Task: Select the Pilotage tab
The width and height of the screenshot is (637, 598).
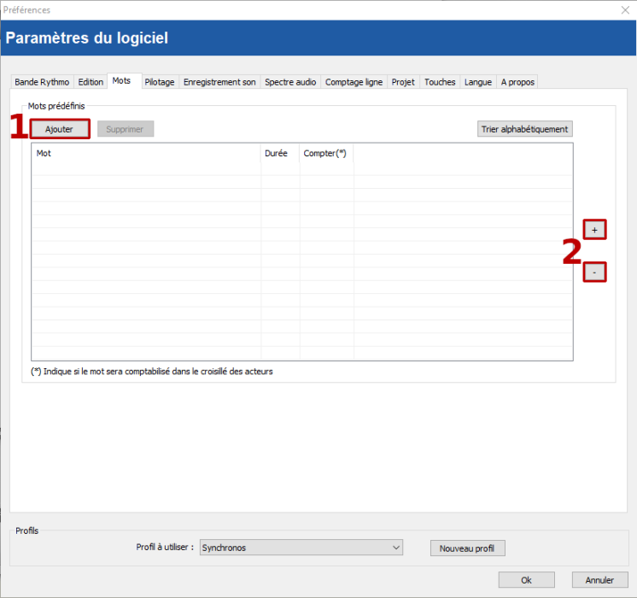Action: (x=159, y=82)
